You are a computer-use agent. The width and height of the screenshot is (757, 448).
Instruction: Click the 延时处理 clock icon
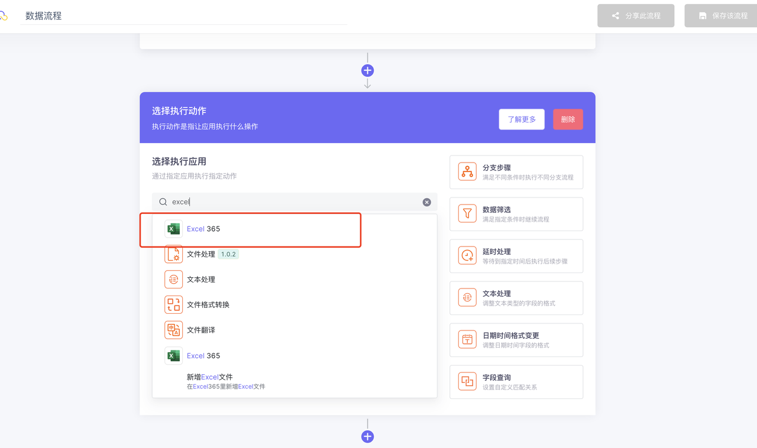[x=467, y=256]
